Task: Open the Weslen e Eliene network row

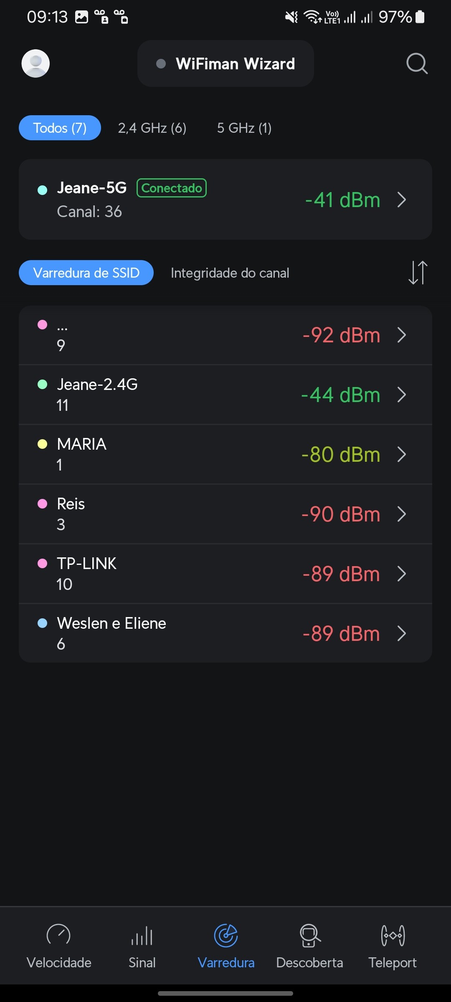Action: pos(225,633)
